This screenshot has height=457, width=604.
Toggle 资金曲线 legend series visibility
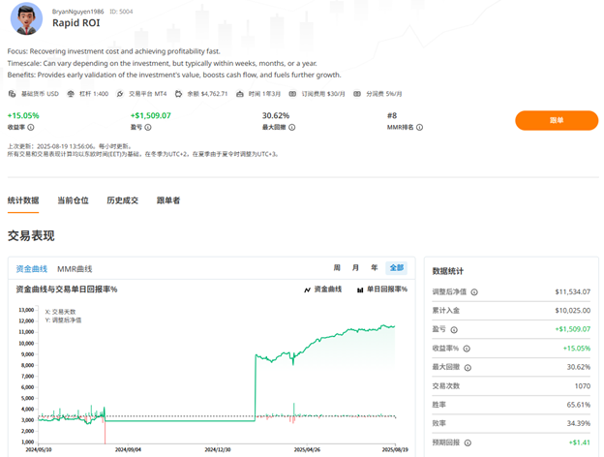pyautogui.click(x=323, y=289)
